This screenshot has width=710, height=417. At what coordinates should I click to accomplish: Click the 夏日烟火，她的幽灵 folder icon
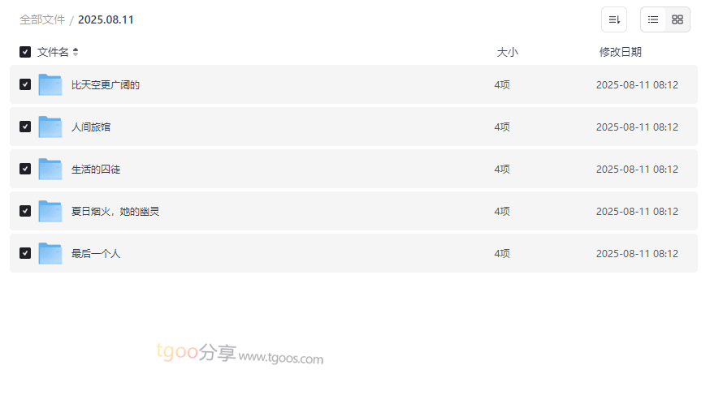(50, 211)
